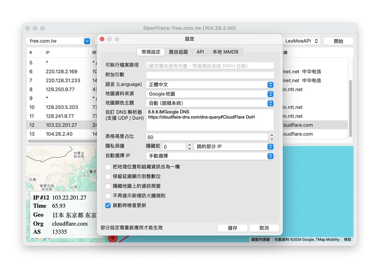
Task: Switch to the 路由追蹤 tab
Action: (178, 52)
